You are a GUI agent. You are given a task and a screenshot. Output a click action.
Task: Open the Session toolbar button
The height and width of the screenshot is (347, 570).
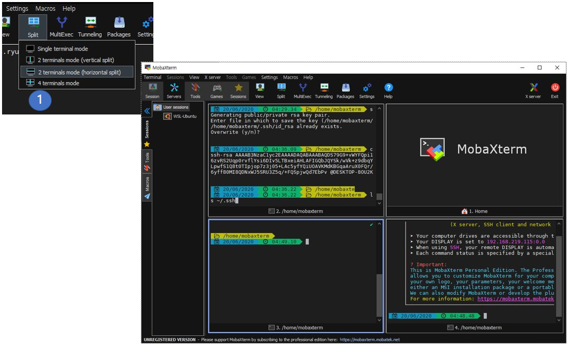[152, 91]
